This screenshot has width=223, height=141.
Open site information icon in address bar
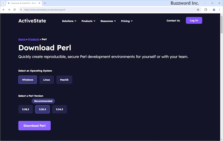[x=21, y=10]
